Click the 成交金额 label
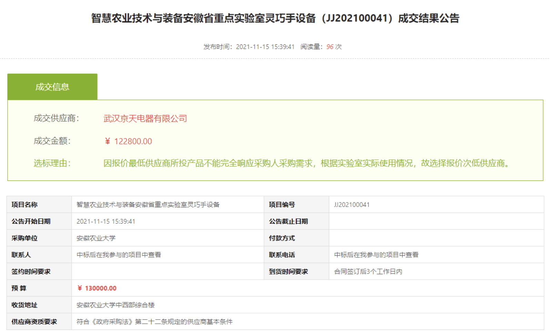The height and width of the screenshot is (332, 550). [52, 141]
